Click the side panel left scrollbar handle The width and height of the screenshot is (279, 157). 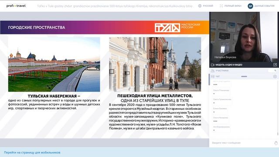(x=209, y=79)
